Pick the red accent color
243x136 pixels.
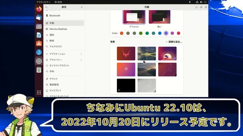point(178,33)
